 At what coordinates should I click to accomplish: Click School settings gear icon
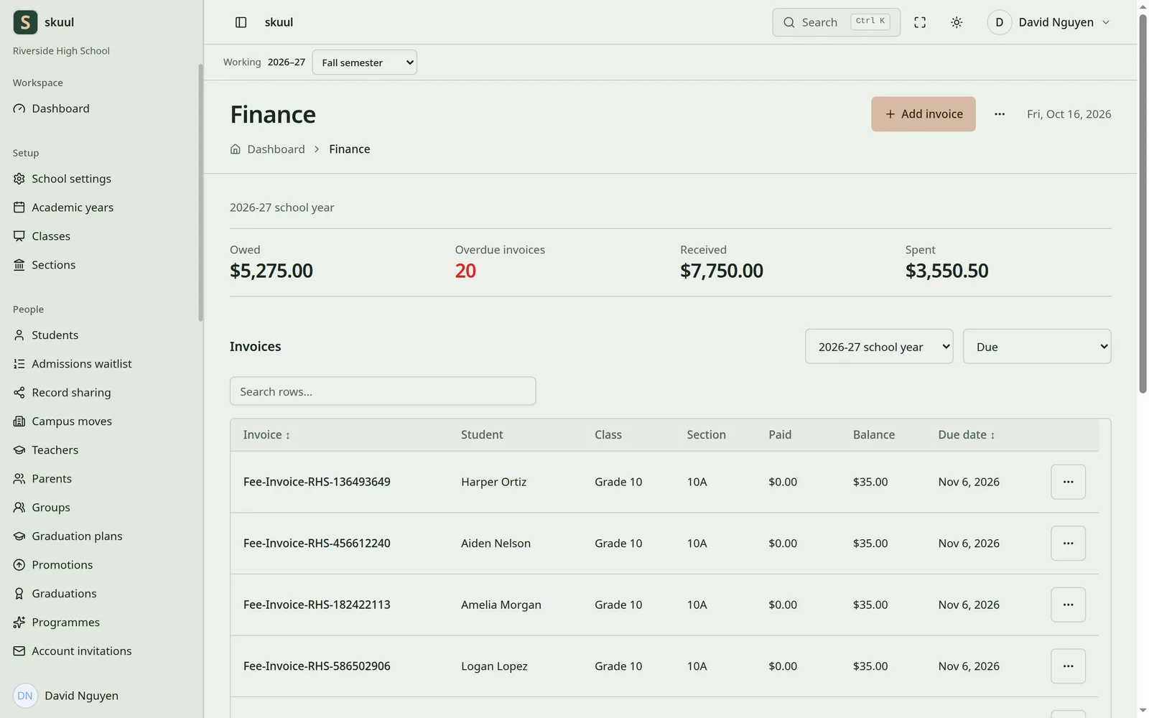pyautogui.click(x=19, y=179)
